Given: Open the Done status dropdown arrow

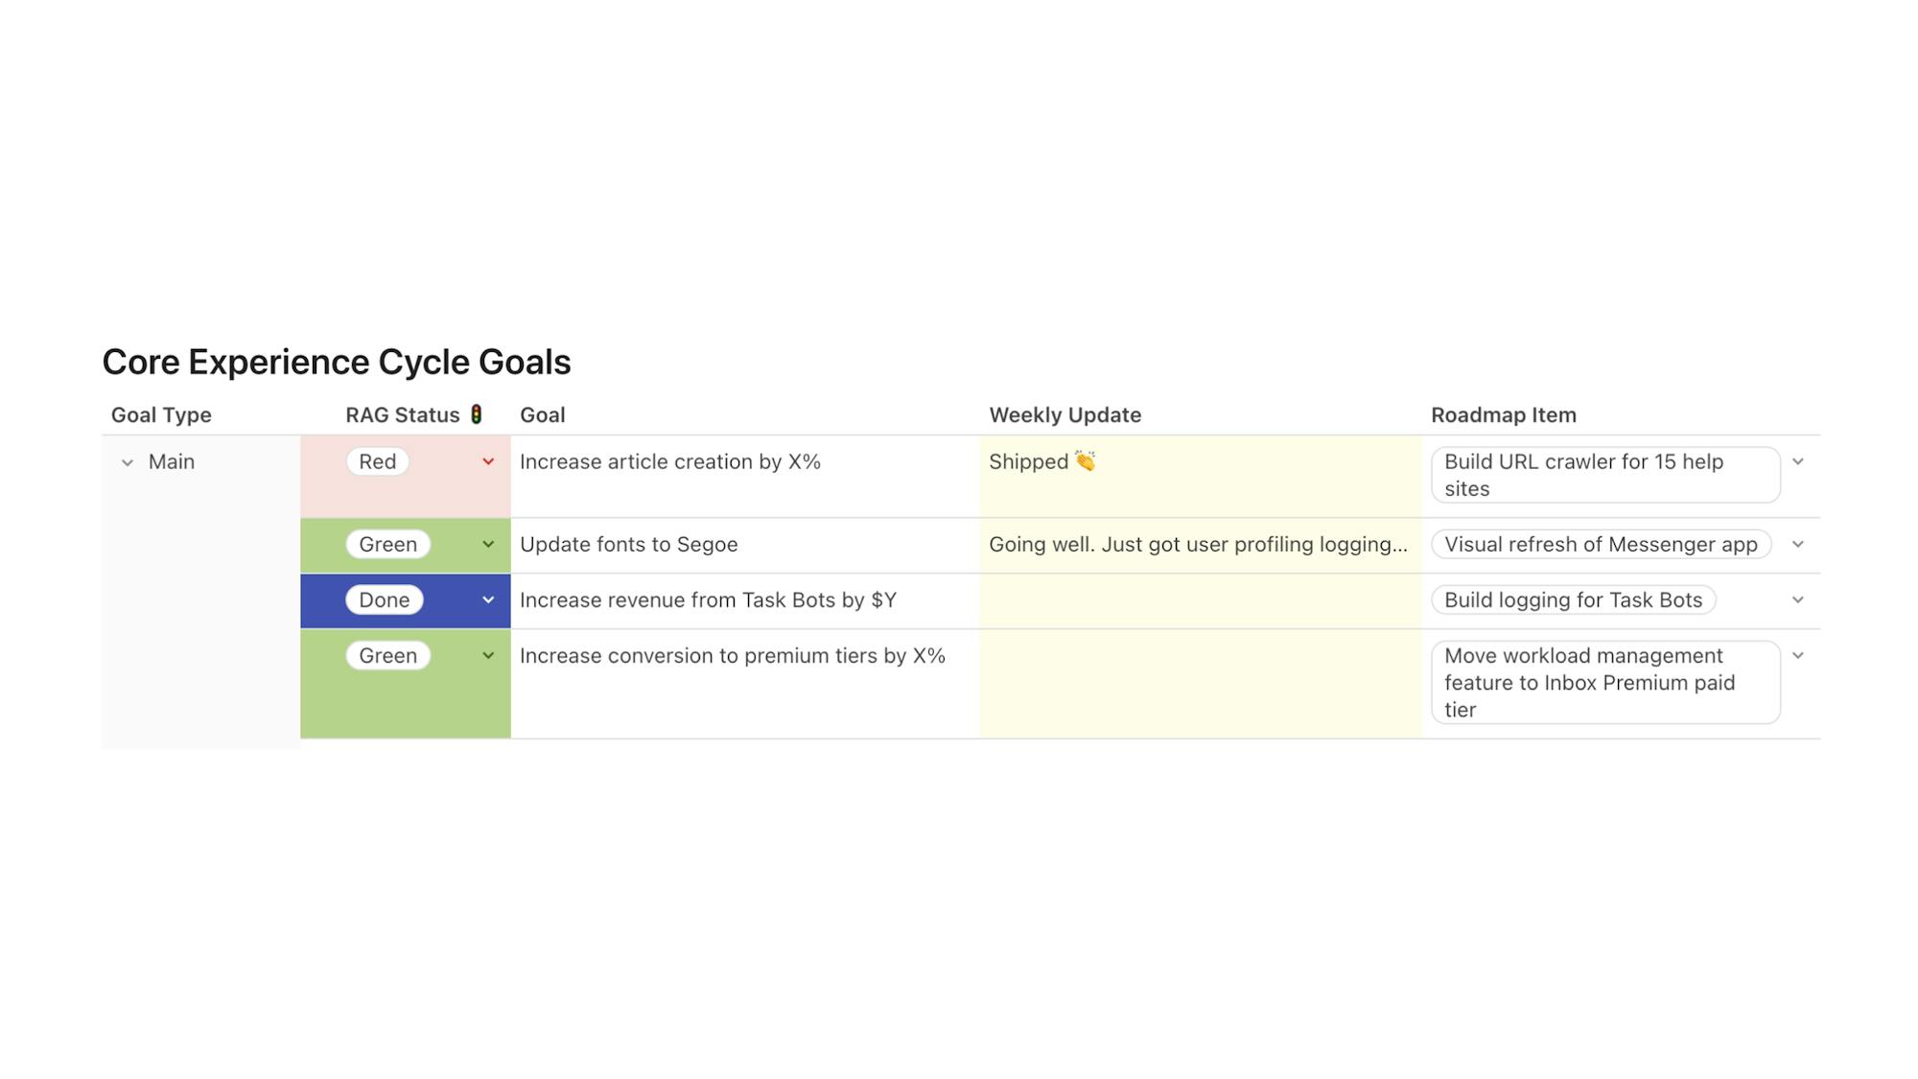Looking at the screenshot, I should pos(488,600).
